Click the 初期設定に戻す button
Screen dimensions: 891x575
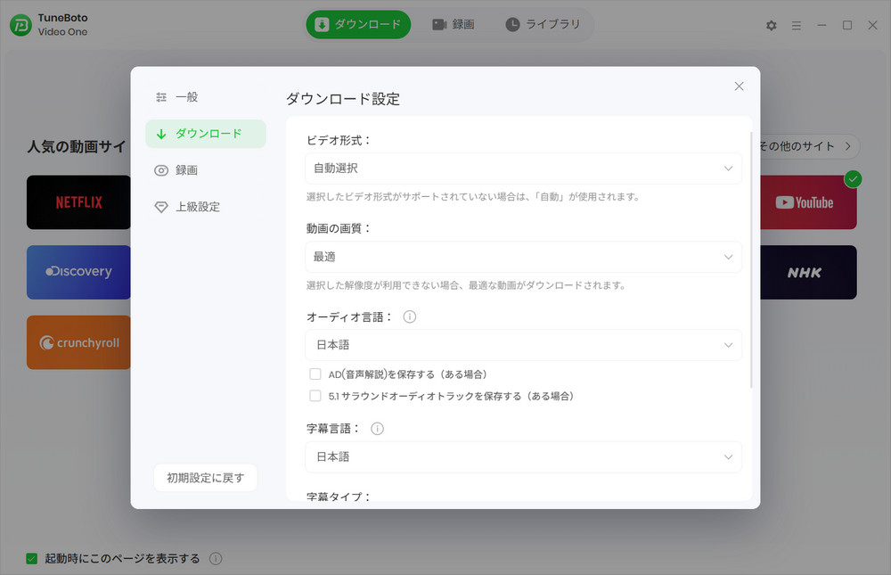pyautogui.click(x=205, y=478)
